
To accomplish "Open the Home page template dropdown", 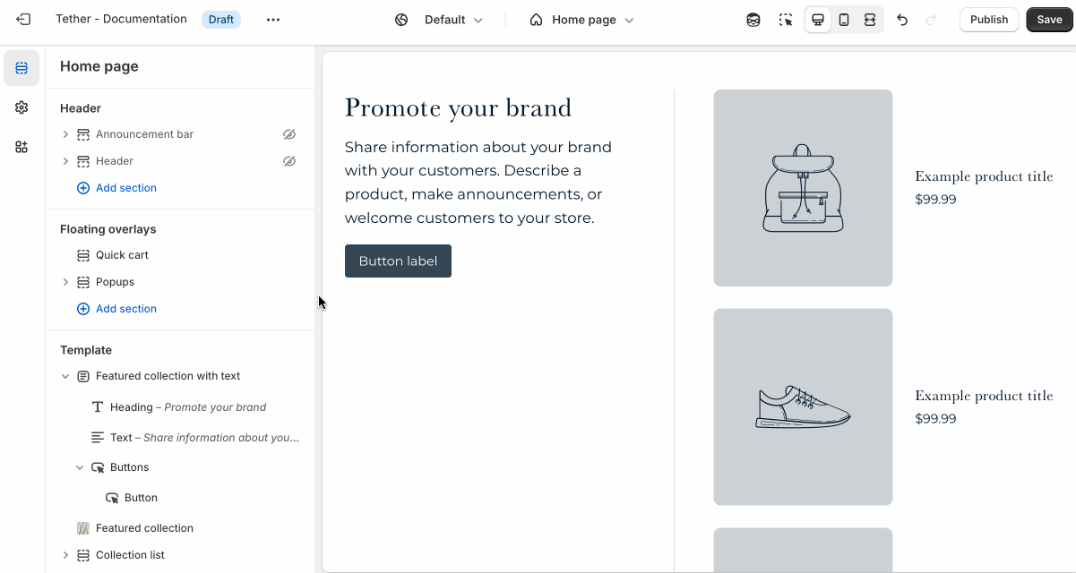I will point(582,20).
